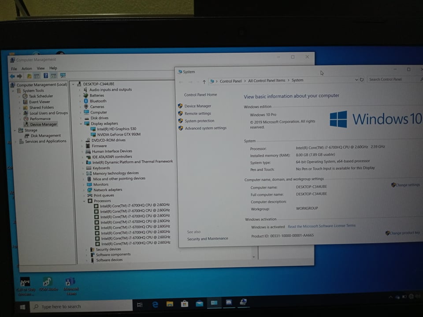Select Device Manager in the left tree
423x317 pixels.
(x=44, y=124)
